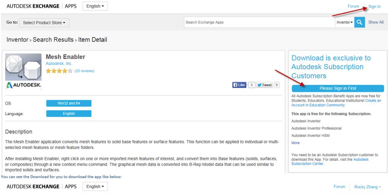388x194 pixels.
Task: Click the bottom Autodesk Exchange Apps logo
Action: (x=42, y=186)
